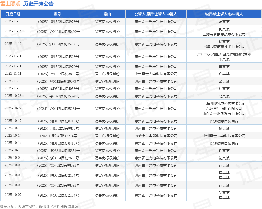Select the date 2025-10-15

(13, 128)
